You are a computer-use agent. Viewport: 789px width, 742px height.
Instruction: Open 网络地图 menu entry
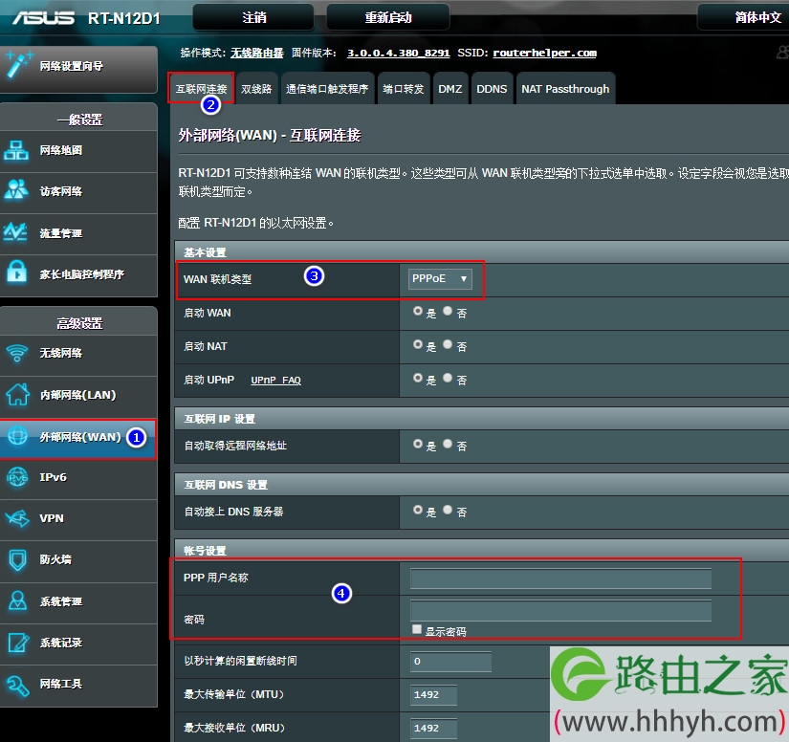tap(78, 150)
